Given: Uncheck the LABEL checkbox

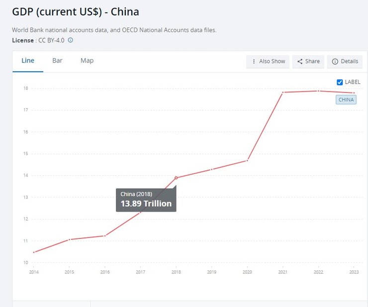Looking at the screenshot, I should click(340, 82).
